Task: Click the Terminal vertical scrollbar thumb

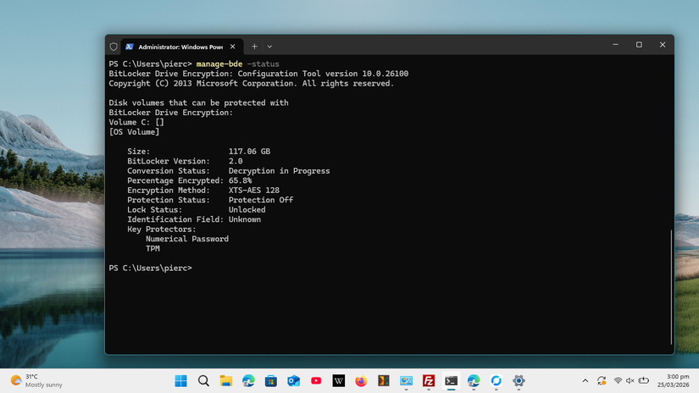Action: (x=671, y=287)
